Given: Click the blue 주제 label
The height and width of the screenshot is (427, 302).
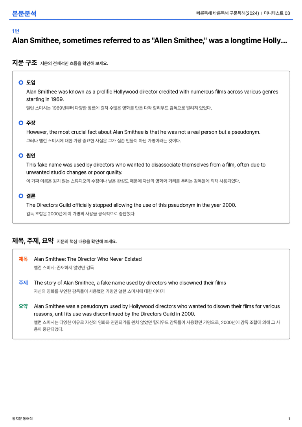Looking at the screenshot, I should tap(23, 283).
